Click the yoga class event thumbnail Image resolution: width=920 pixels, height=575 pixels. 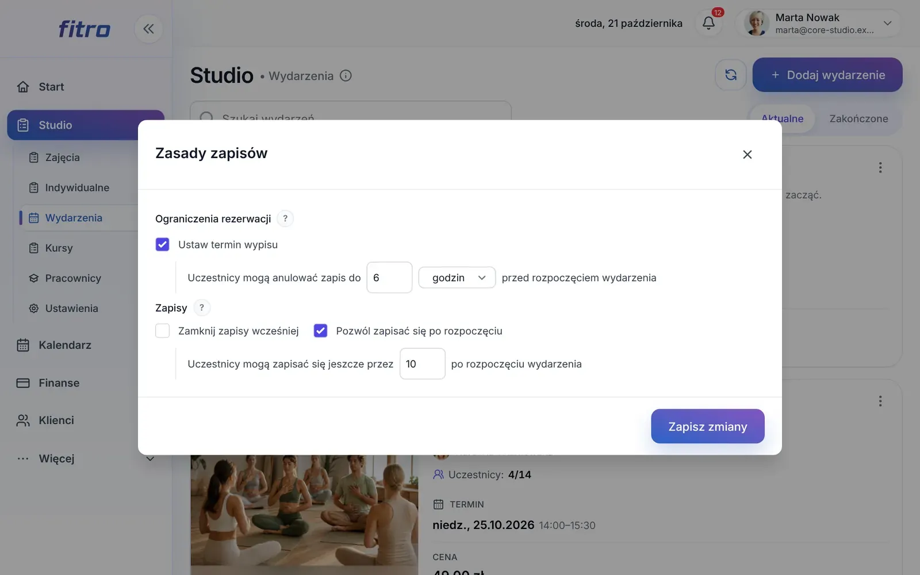pyautogui.click(x=304, y=515)
